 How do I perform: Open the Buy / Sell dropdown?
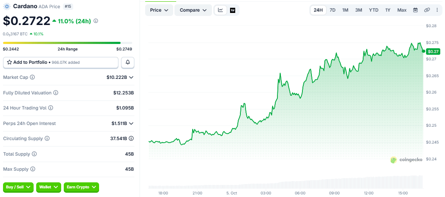[x=19, y=187]
